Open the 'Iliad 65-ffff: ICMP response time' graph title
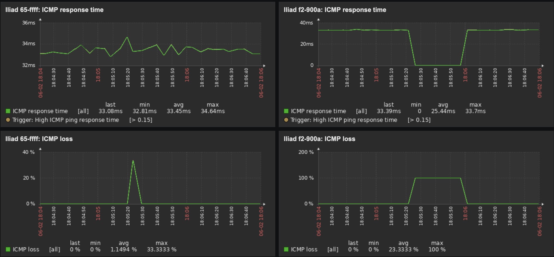This screenshot has width=554, height=257. coord(54,10)
